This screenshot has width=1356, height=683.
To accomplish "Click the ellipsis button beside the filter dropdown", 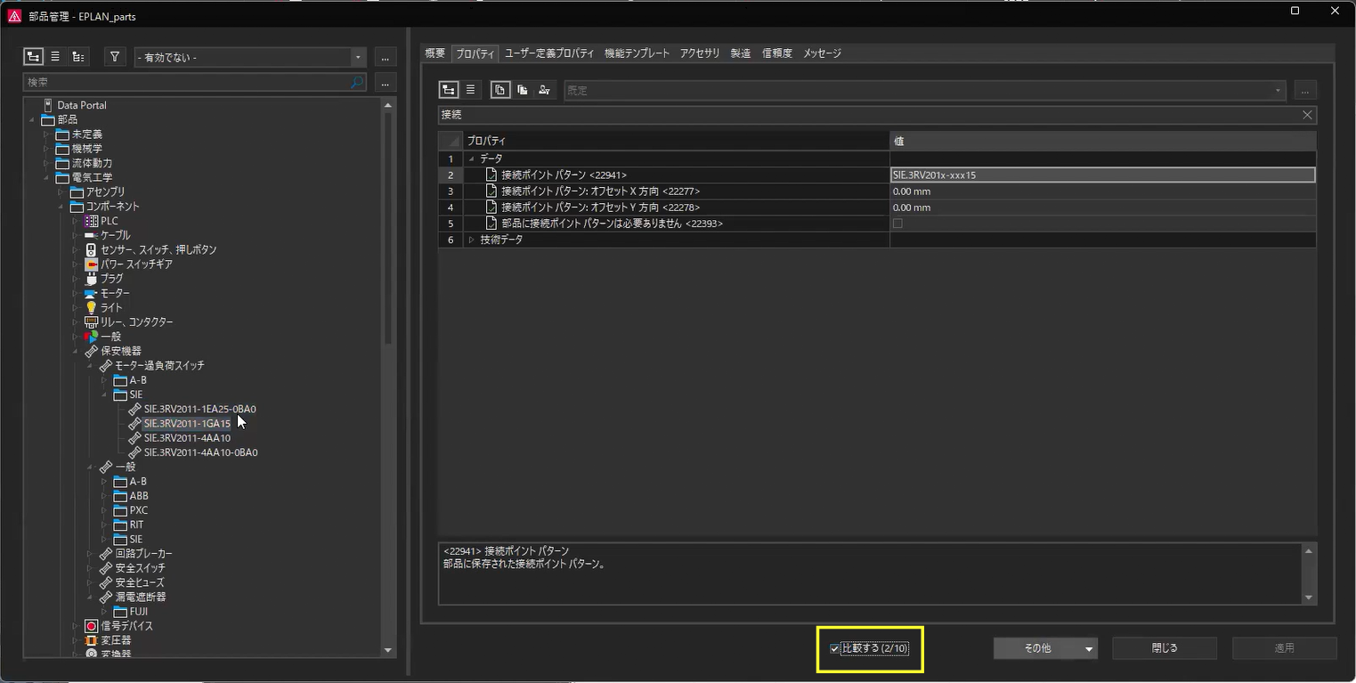I will pos(385,57).
